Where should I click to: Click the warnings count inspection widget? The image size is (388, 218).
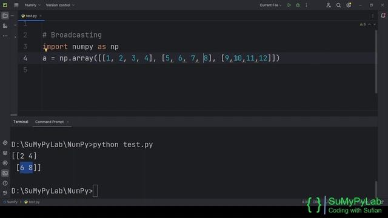363,24
